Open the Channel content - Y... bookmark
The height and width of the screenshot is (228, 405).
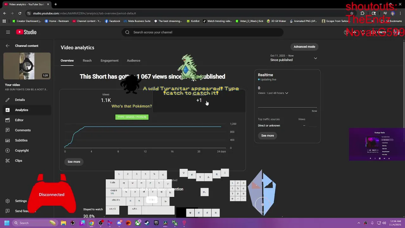click(87, 21)
